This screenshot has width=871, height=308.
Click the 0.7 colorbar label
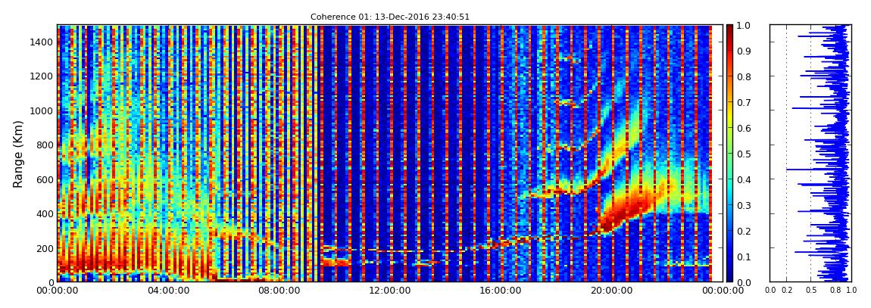click(745, 103)
